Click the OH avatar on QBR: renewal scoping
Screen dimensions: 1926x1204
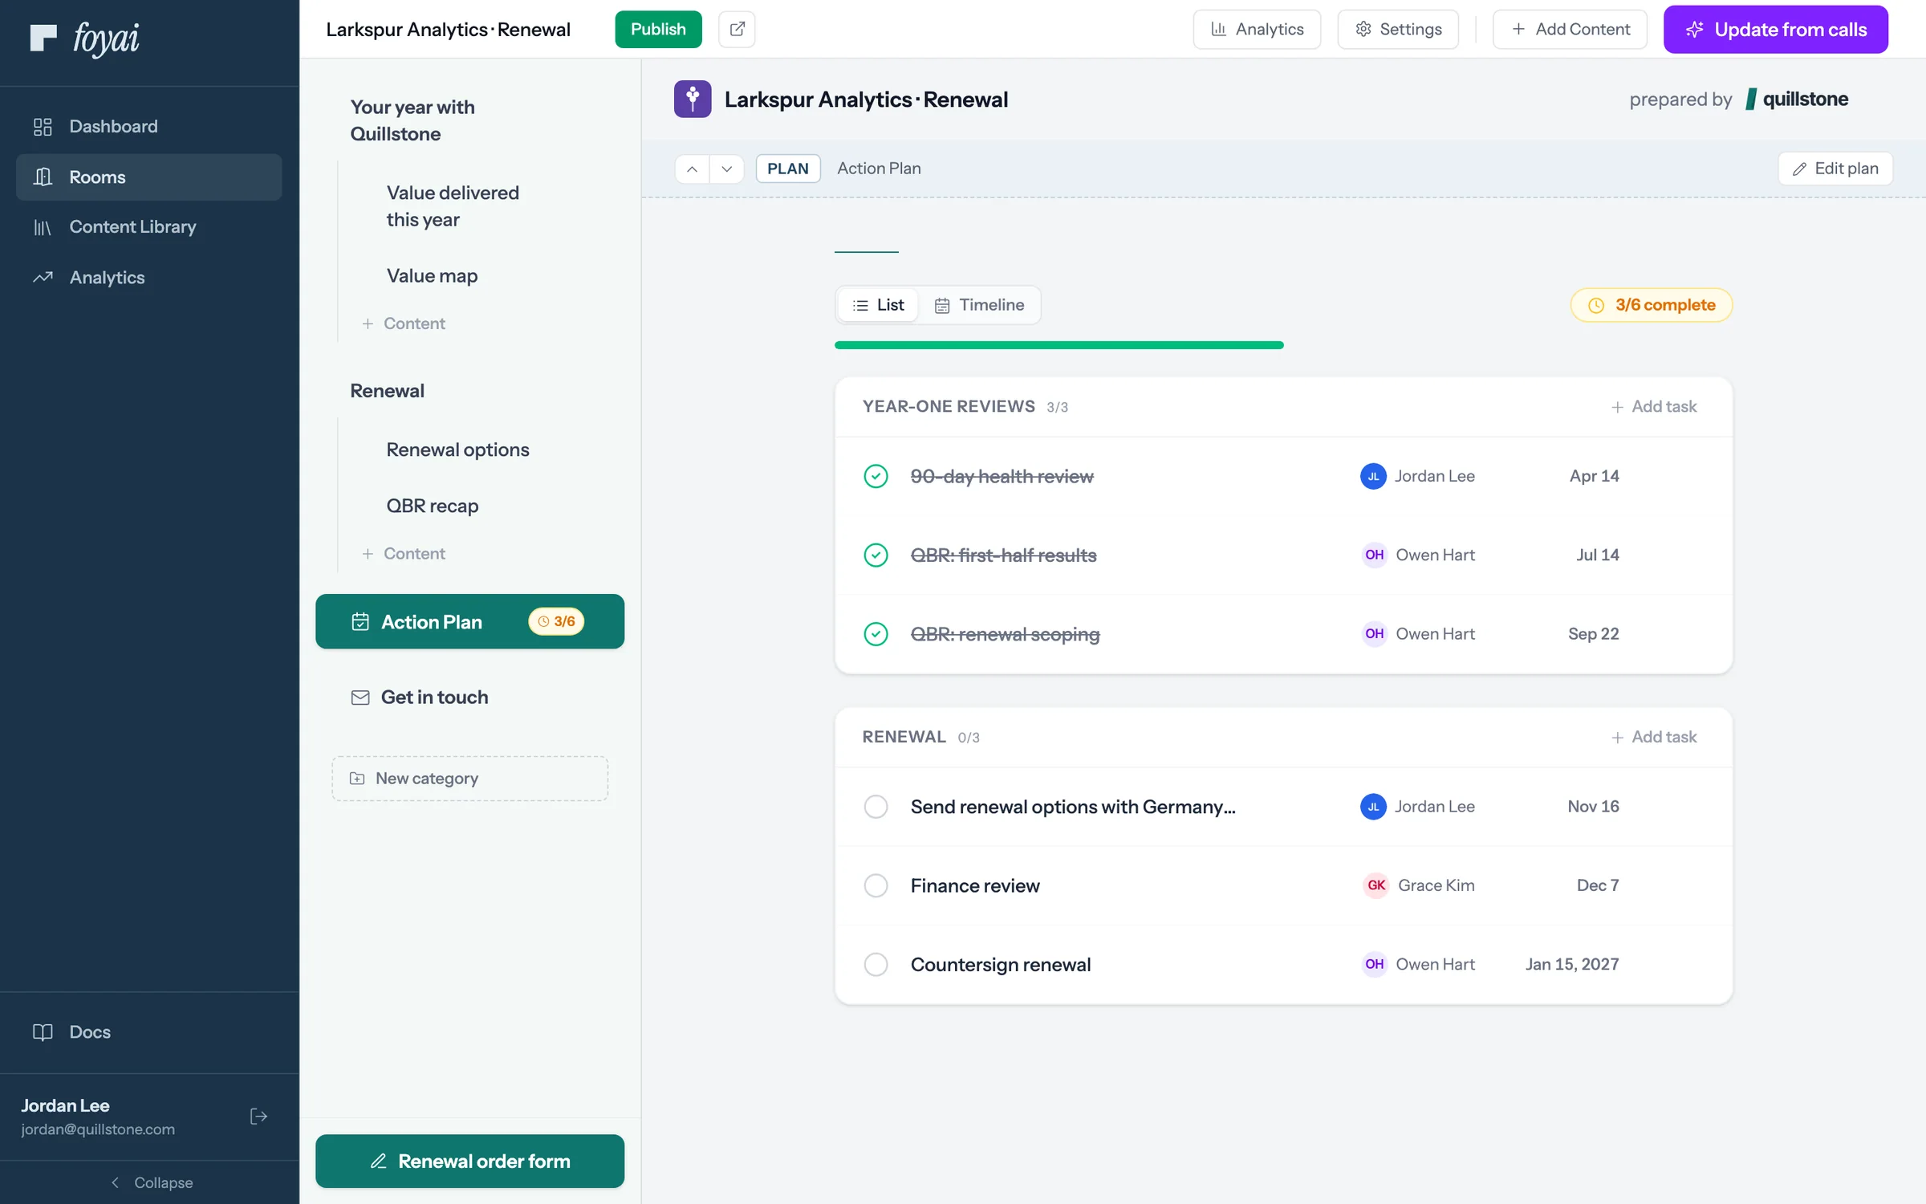coord(1375,634)
